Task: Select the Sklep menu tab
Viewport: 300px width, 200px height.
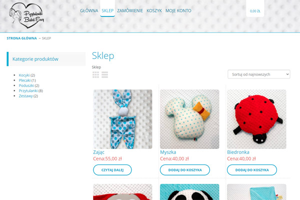Action: click(x=107, y=10)
